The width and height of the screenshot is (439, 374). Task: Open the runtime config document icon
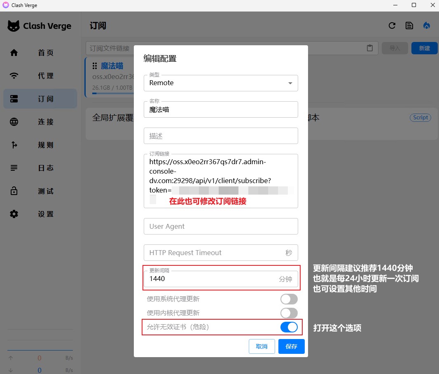pyautogui.click(x=409, y=26)
